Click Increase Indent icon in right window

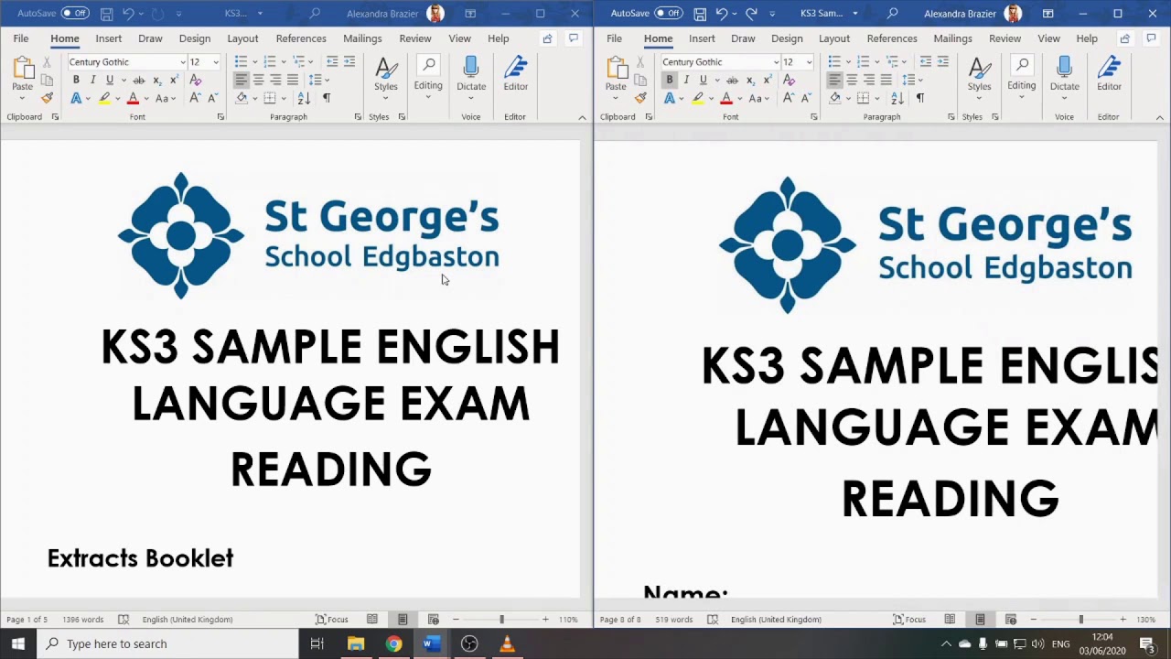(942, 61)
